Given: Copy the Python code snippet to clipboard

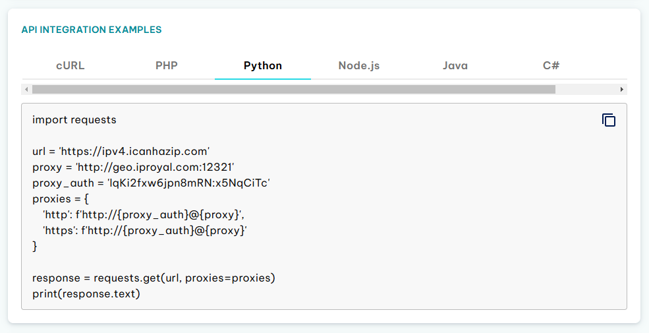Looking at the screenshot, I should point(608,120).
